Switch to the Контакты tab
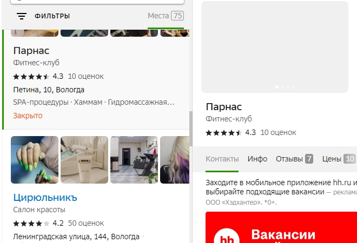This screenshot has height=243, width=357. click(222, 159)
